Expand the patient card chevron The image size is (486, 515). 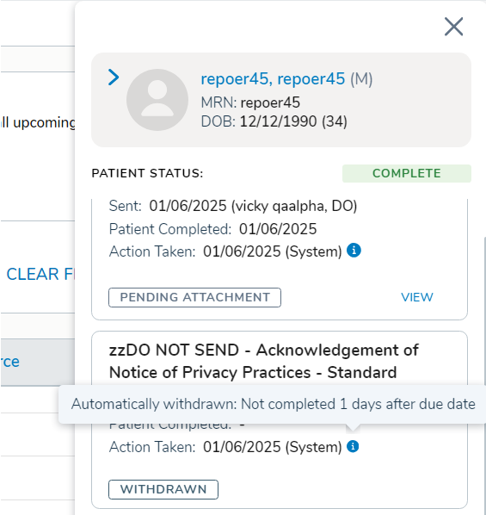pos(114,78)
